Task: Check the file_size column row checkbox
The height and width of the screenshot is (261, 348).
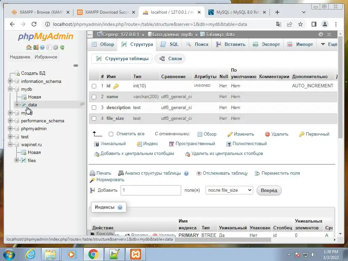Action: 94,119
